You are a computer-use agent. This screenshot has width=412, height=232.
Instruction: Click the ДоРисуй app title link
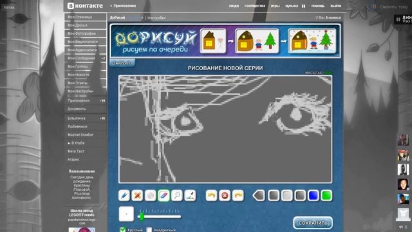tap(117, 17)
